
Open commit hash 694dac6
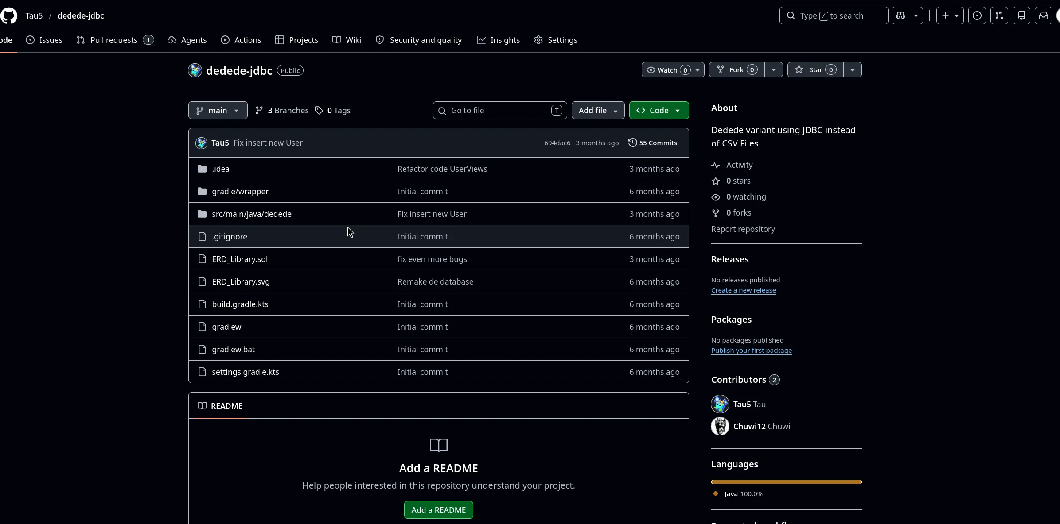pyautogui.click(x=557, y=143)
